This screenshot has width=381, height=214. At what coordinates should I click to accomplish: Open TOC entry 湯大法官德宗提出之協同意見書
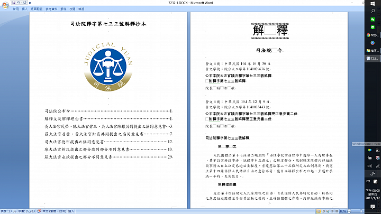point(108,142)
